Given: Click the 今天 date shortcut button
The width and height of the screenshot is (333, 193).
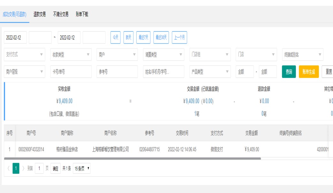Looking at the screenshot, I should coord(116,38).
